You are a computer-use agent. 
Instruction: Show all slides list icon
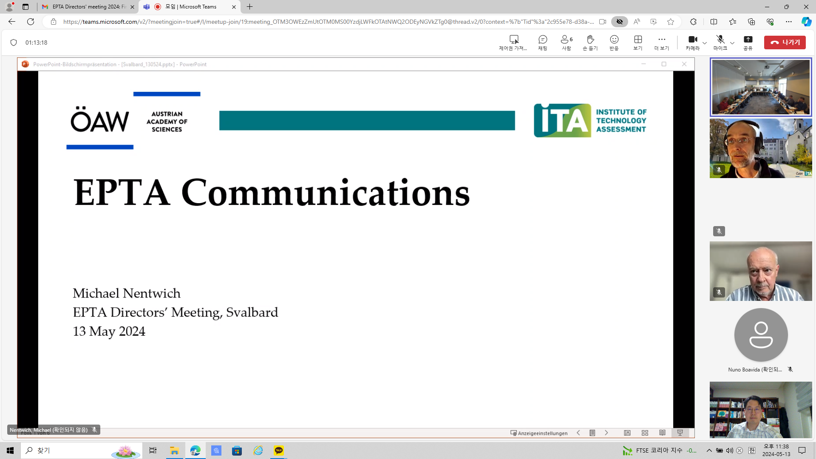[x=592, y=433]
